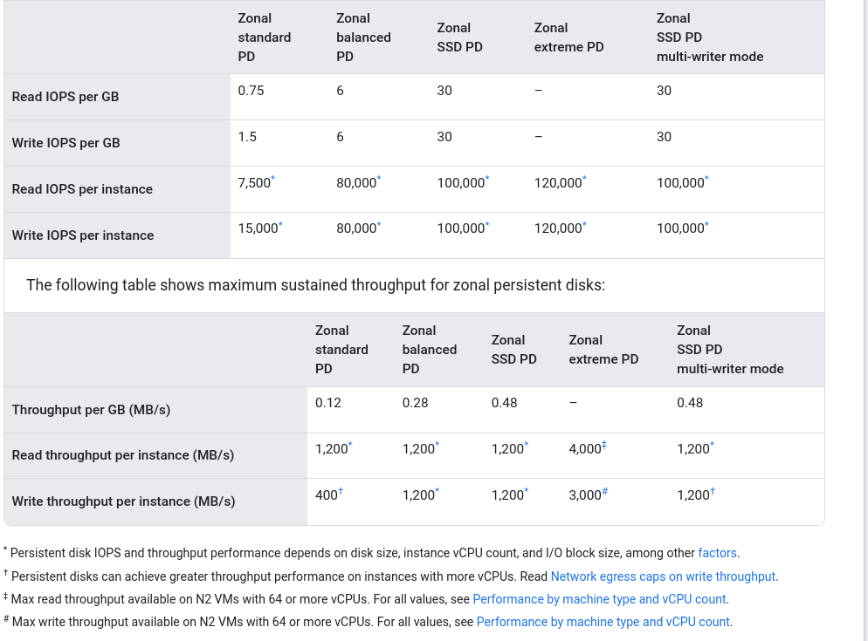Click the maximum sustained throughput intro sentence
The height and width of the screenshot is (641, 868).
coord(315,285)
